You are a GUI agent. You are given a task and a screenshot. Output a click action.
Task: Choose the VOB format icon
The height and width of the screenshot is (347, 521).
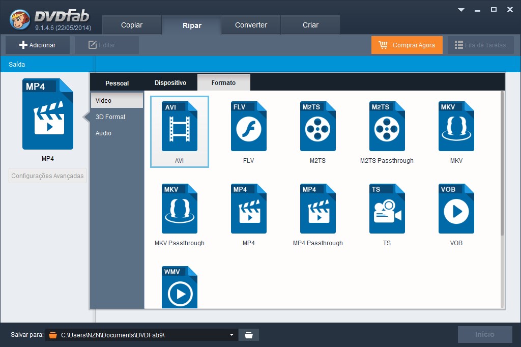(x=456, y=209)
